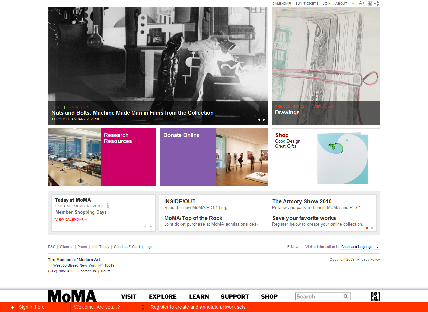Viewport: 428px width, 312px height.
Task: Click the plus icon beside Sign in here
Action: coord(12,307)
